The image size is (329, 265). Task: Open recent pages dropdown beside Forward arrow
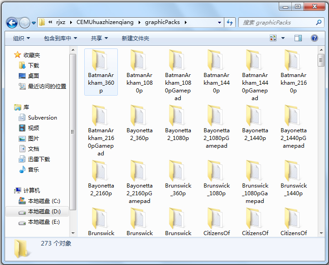34,23
